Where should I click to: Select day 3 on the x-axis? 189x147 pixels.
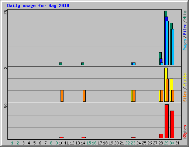tap(23, 143)
